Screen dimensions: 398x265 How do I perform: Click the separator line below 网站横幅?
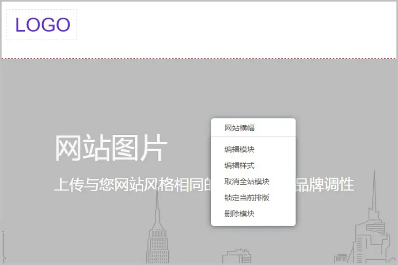click(x=253, y=137)
